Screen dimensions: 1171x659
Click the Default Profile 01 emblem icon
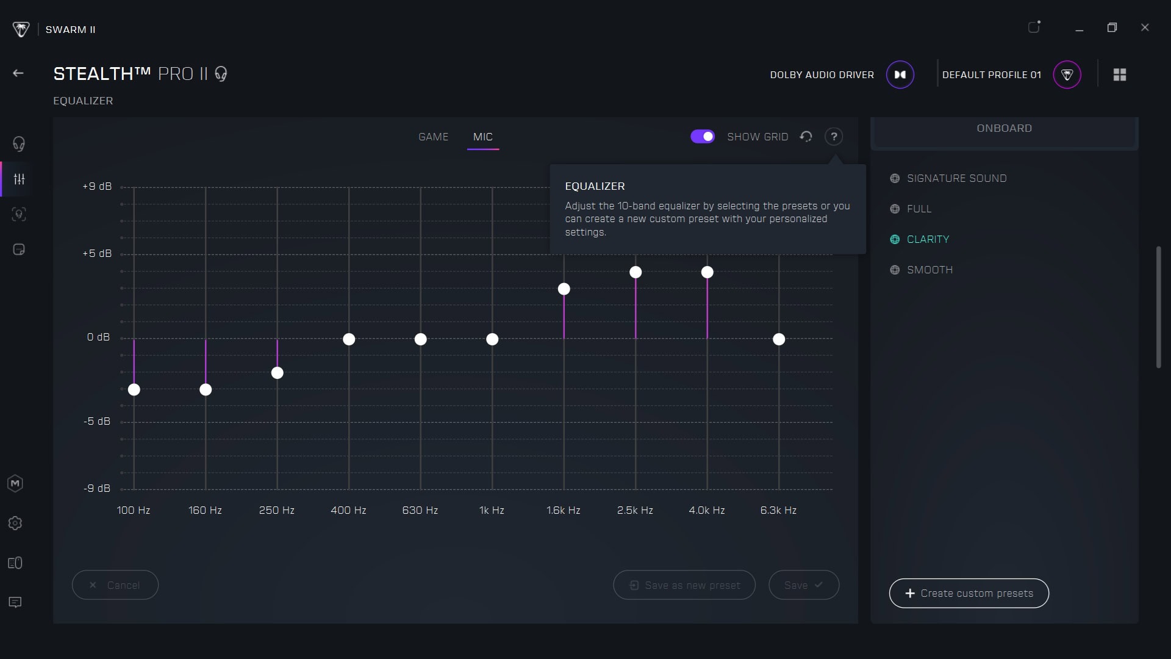point(1067,74)
